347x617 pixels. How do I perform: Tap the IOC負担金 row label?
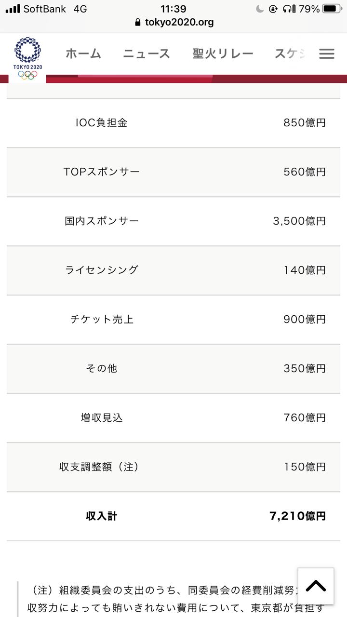(x=102, y=123)
